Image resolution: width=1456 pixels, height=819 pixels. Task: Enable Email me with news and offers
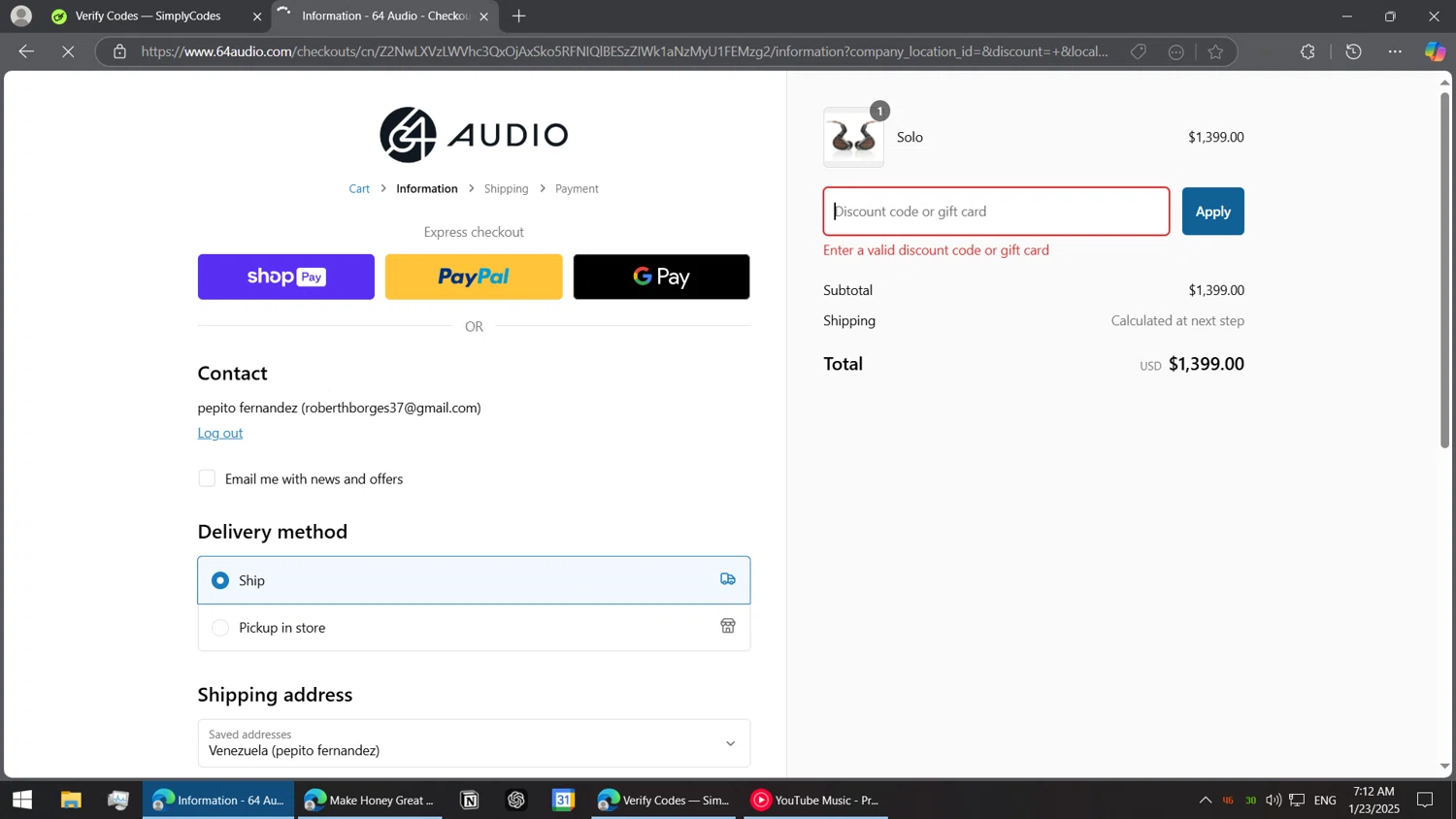(207, 478)
